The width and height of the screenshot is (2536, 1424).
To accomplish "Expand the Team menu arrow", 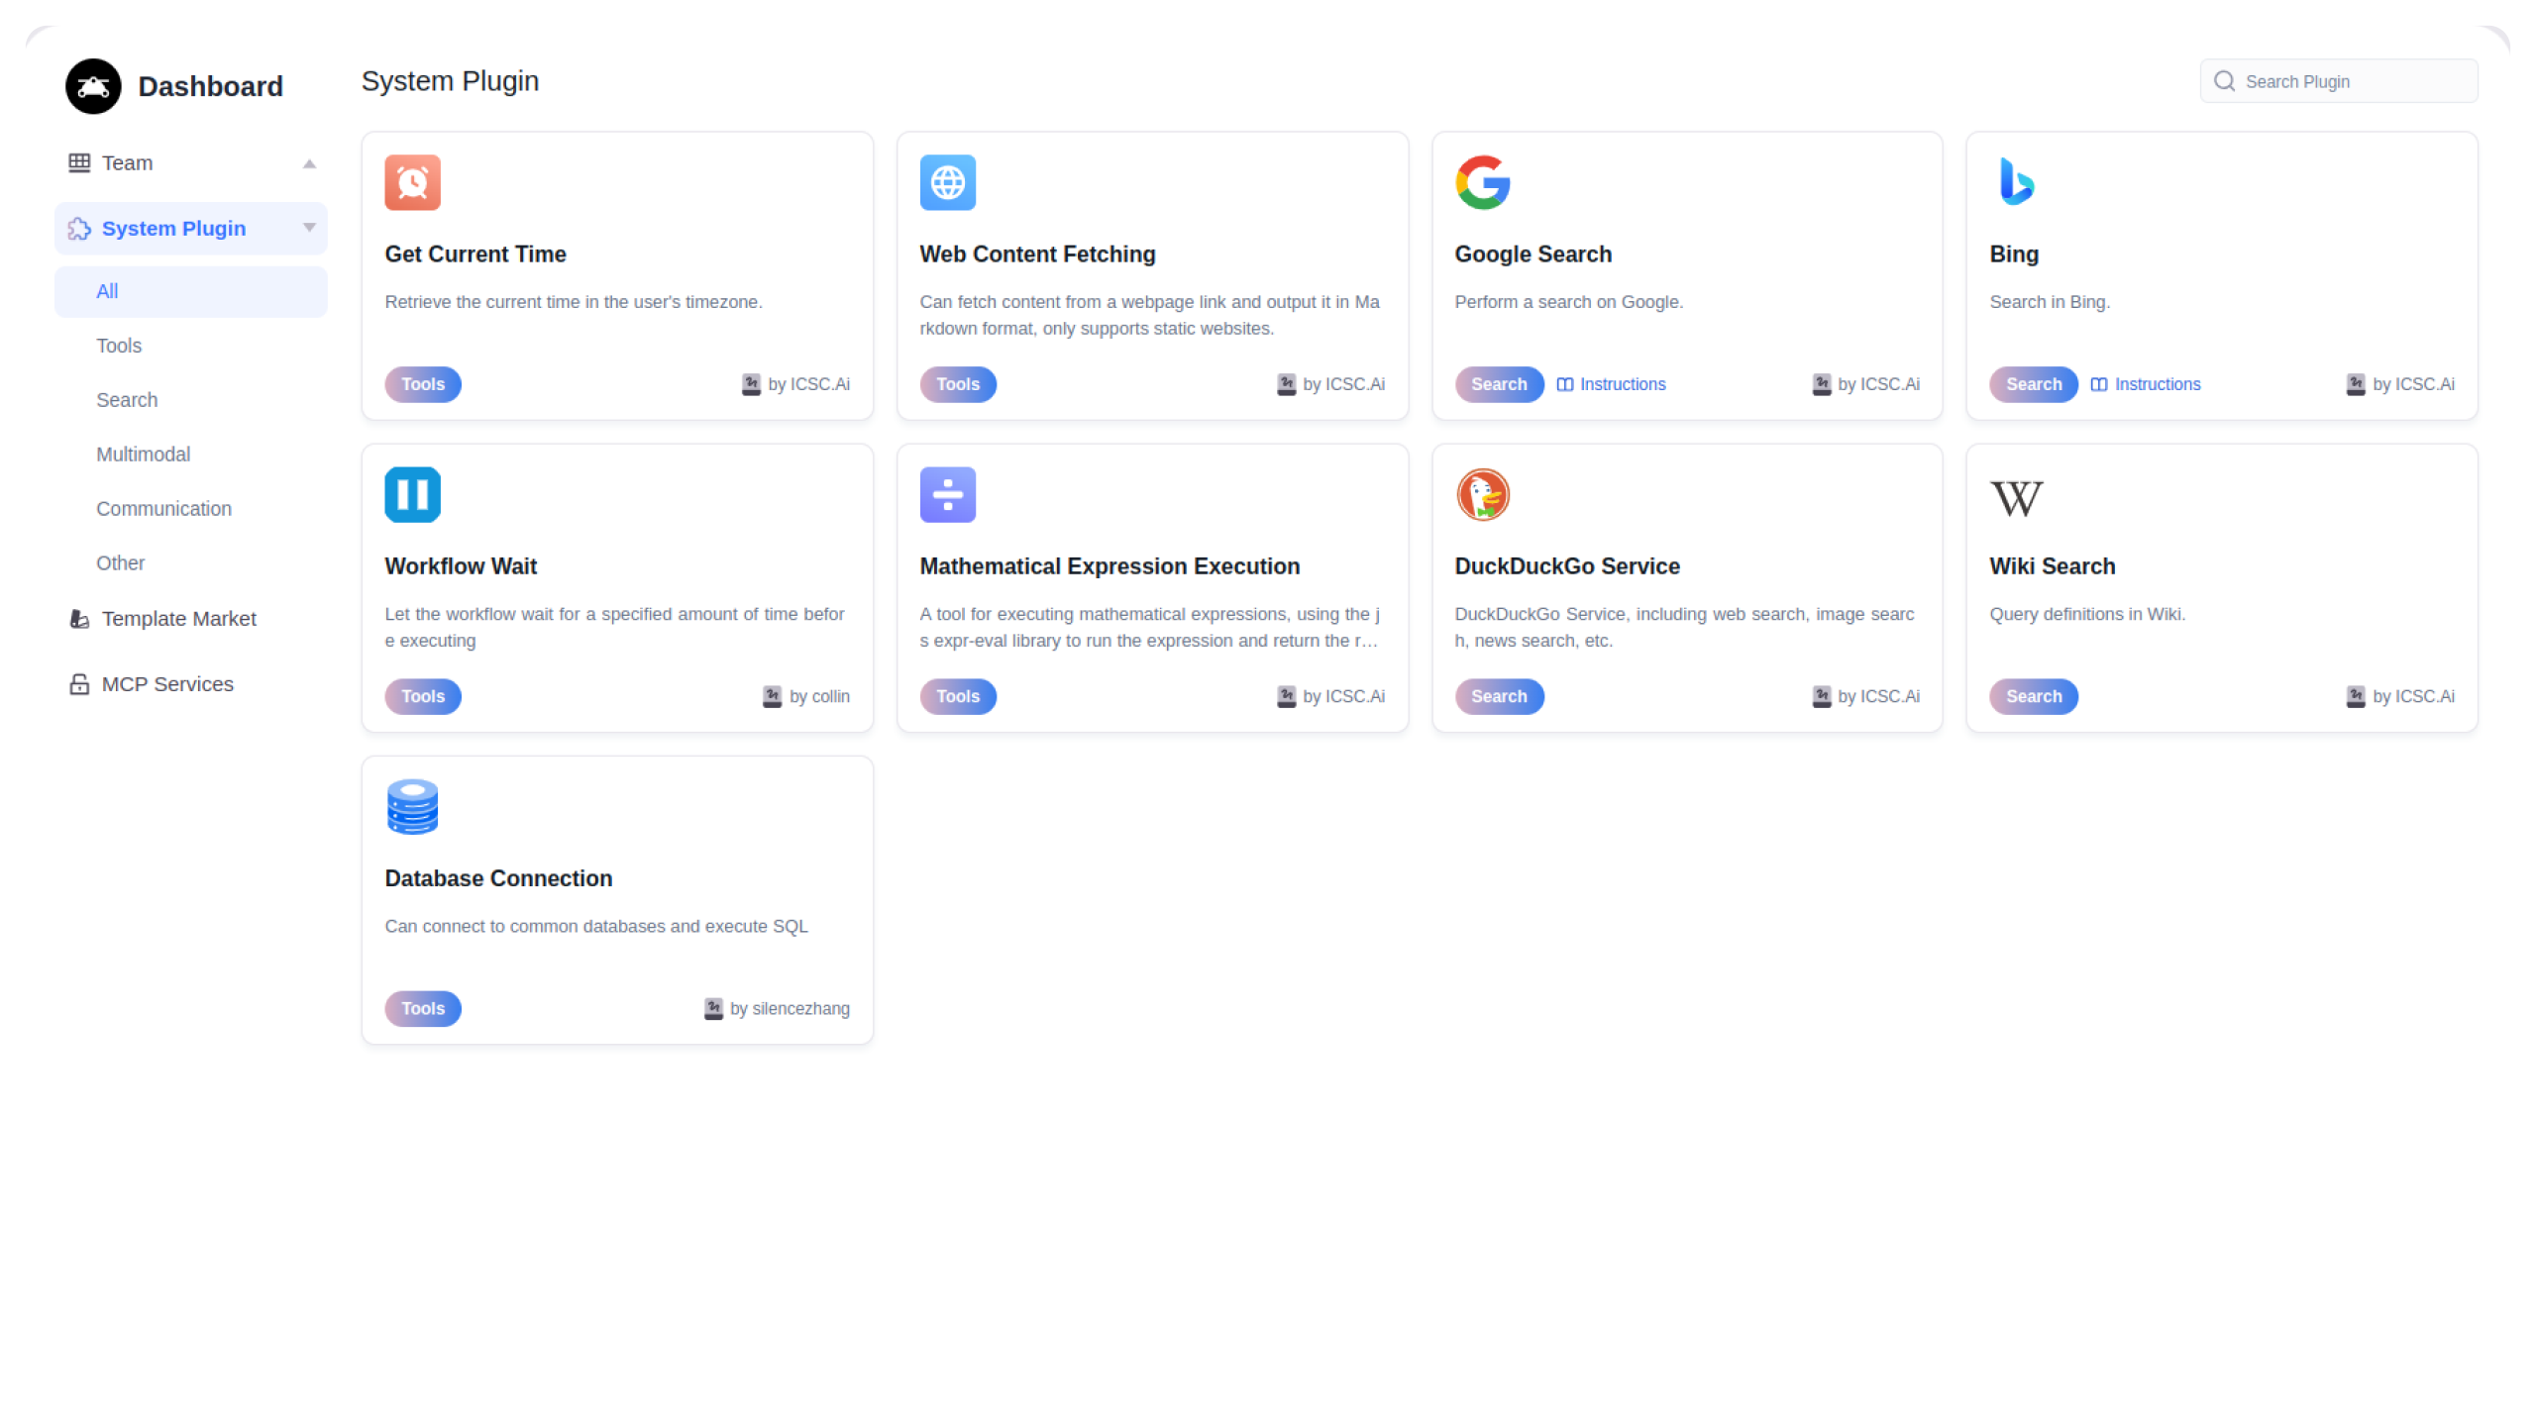I will click(309, 163).
